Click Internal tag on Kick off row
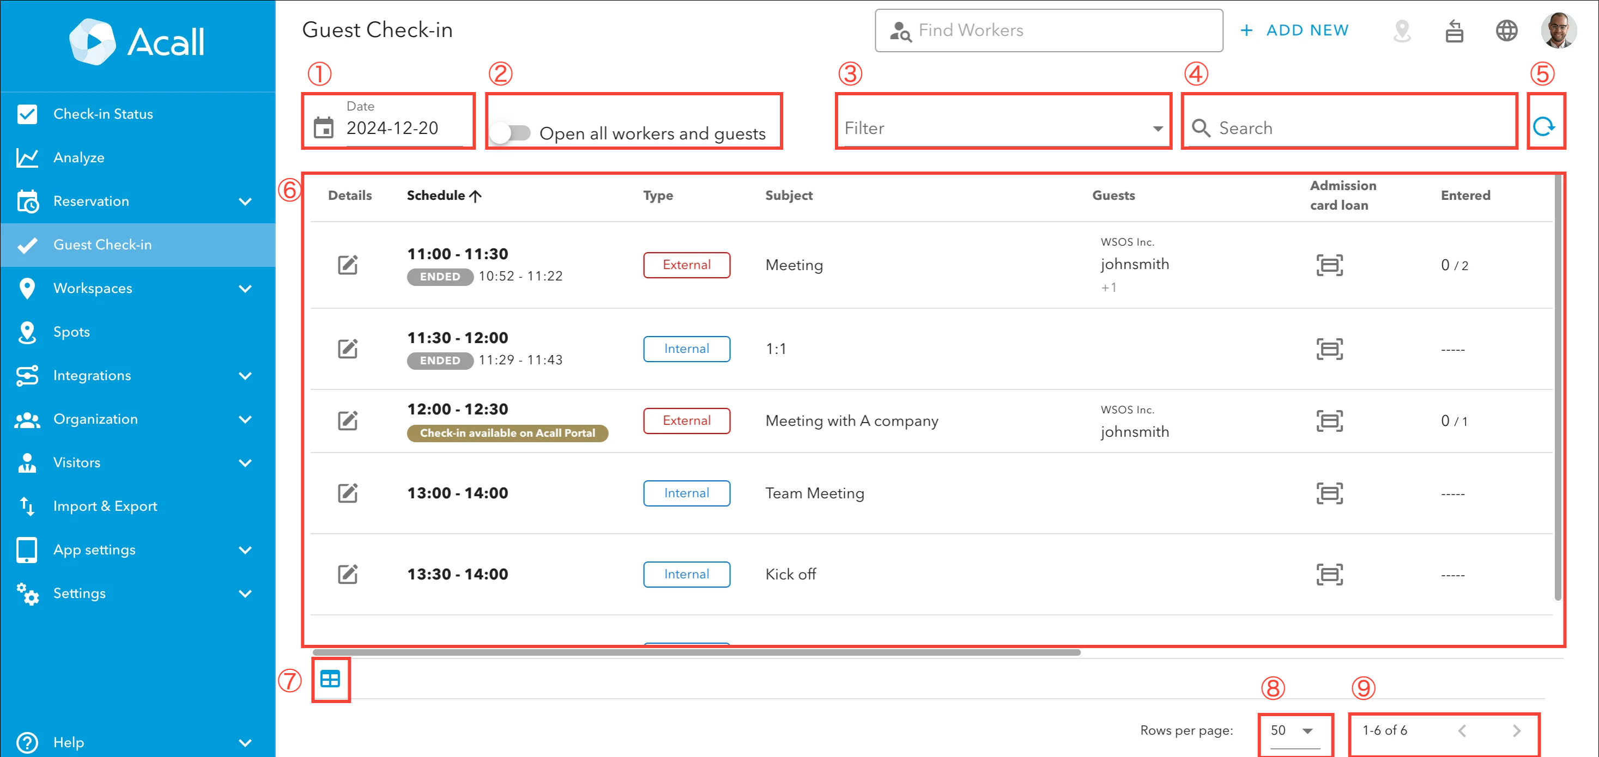 [687, 575]
